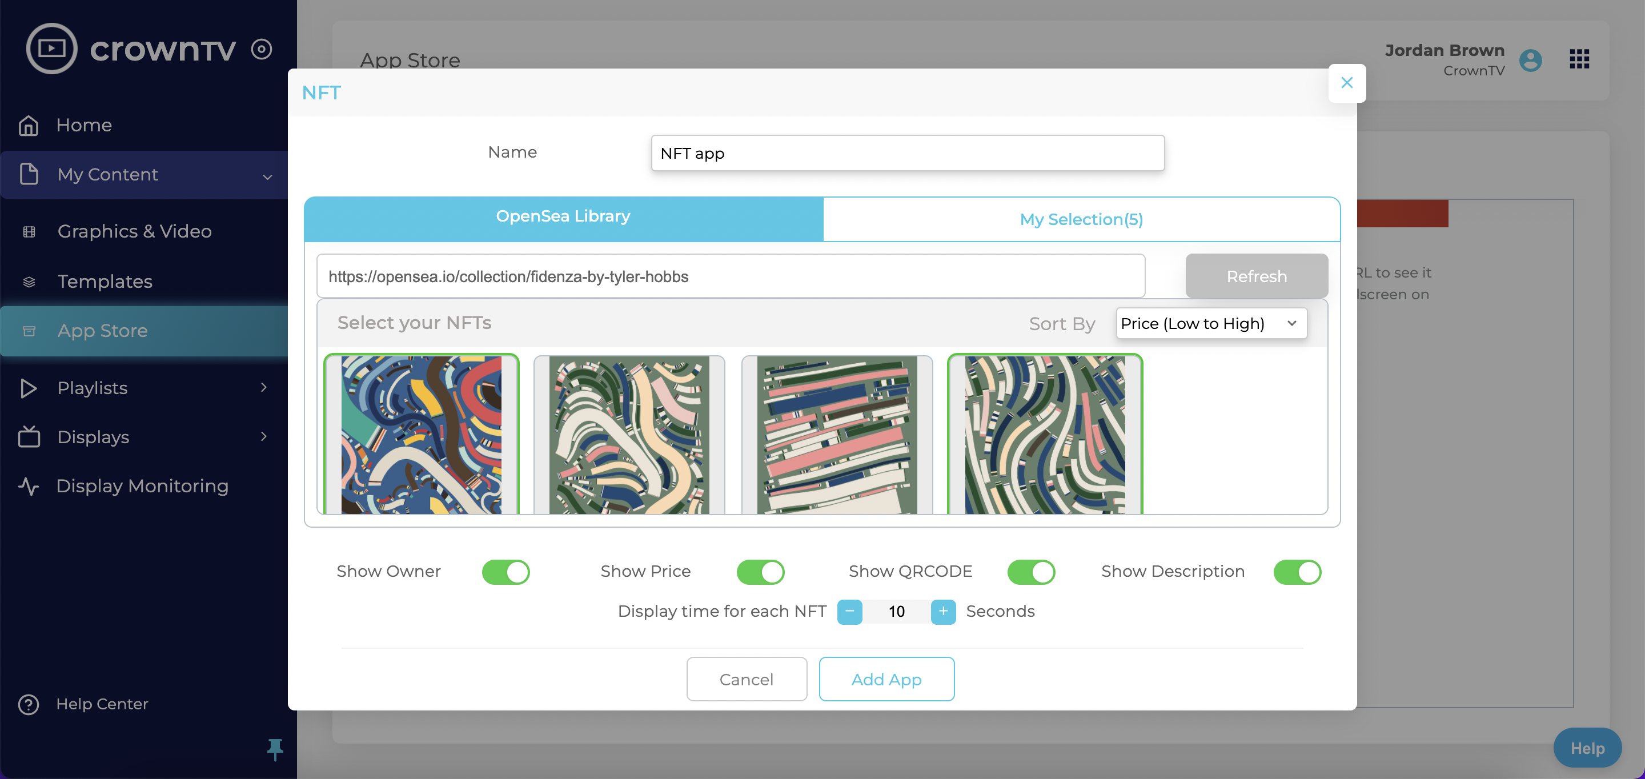This screenshot has width=1645, height=779.
Task: Click the Refresh button
Action: [x=1257, y=276]
